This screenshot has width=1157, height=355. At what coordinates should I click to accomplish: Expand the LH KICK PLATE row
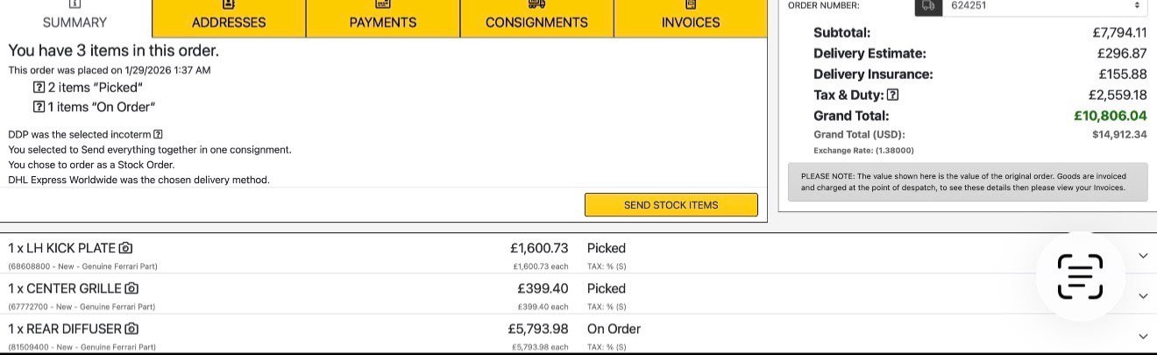pyautogui.click(x=1143, y=255)
